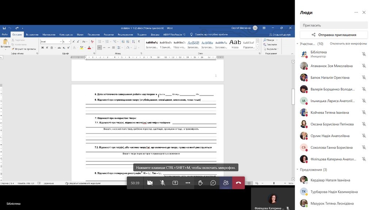Viewport: 374px width, 210px height.
Task: Click Redo arrow in Word quick access
Action: coord(17,28)
